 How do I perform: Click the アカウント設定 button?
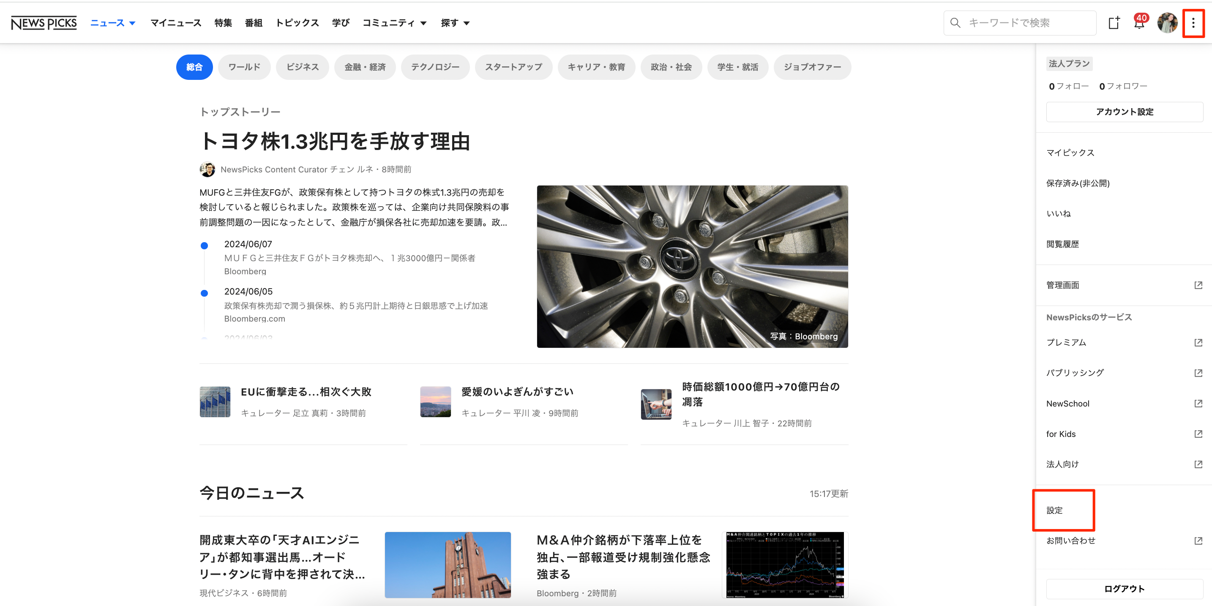(1124, 112)
